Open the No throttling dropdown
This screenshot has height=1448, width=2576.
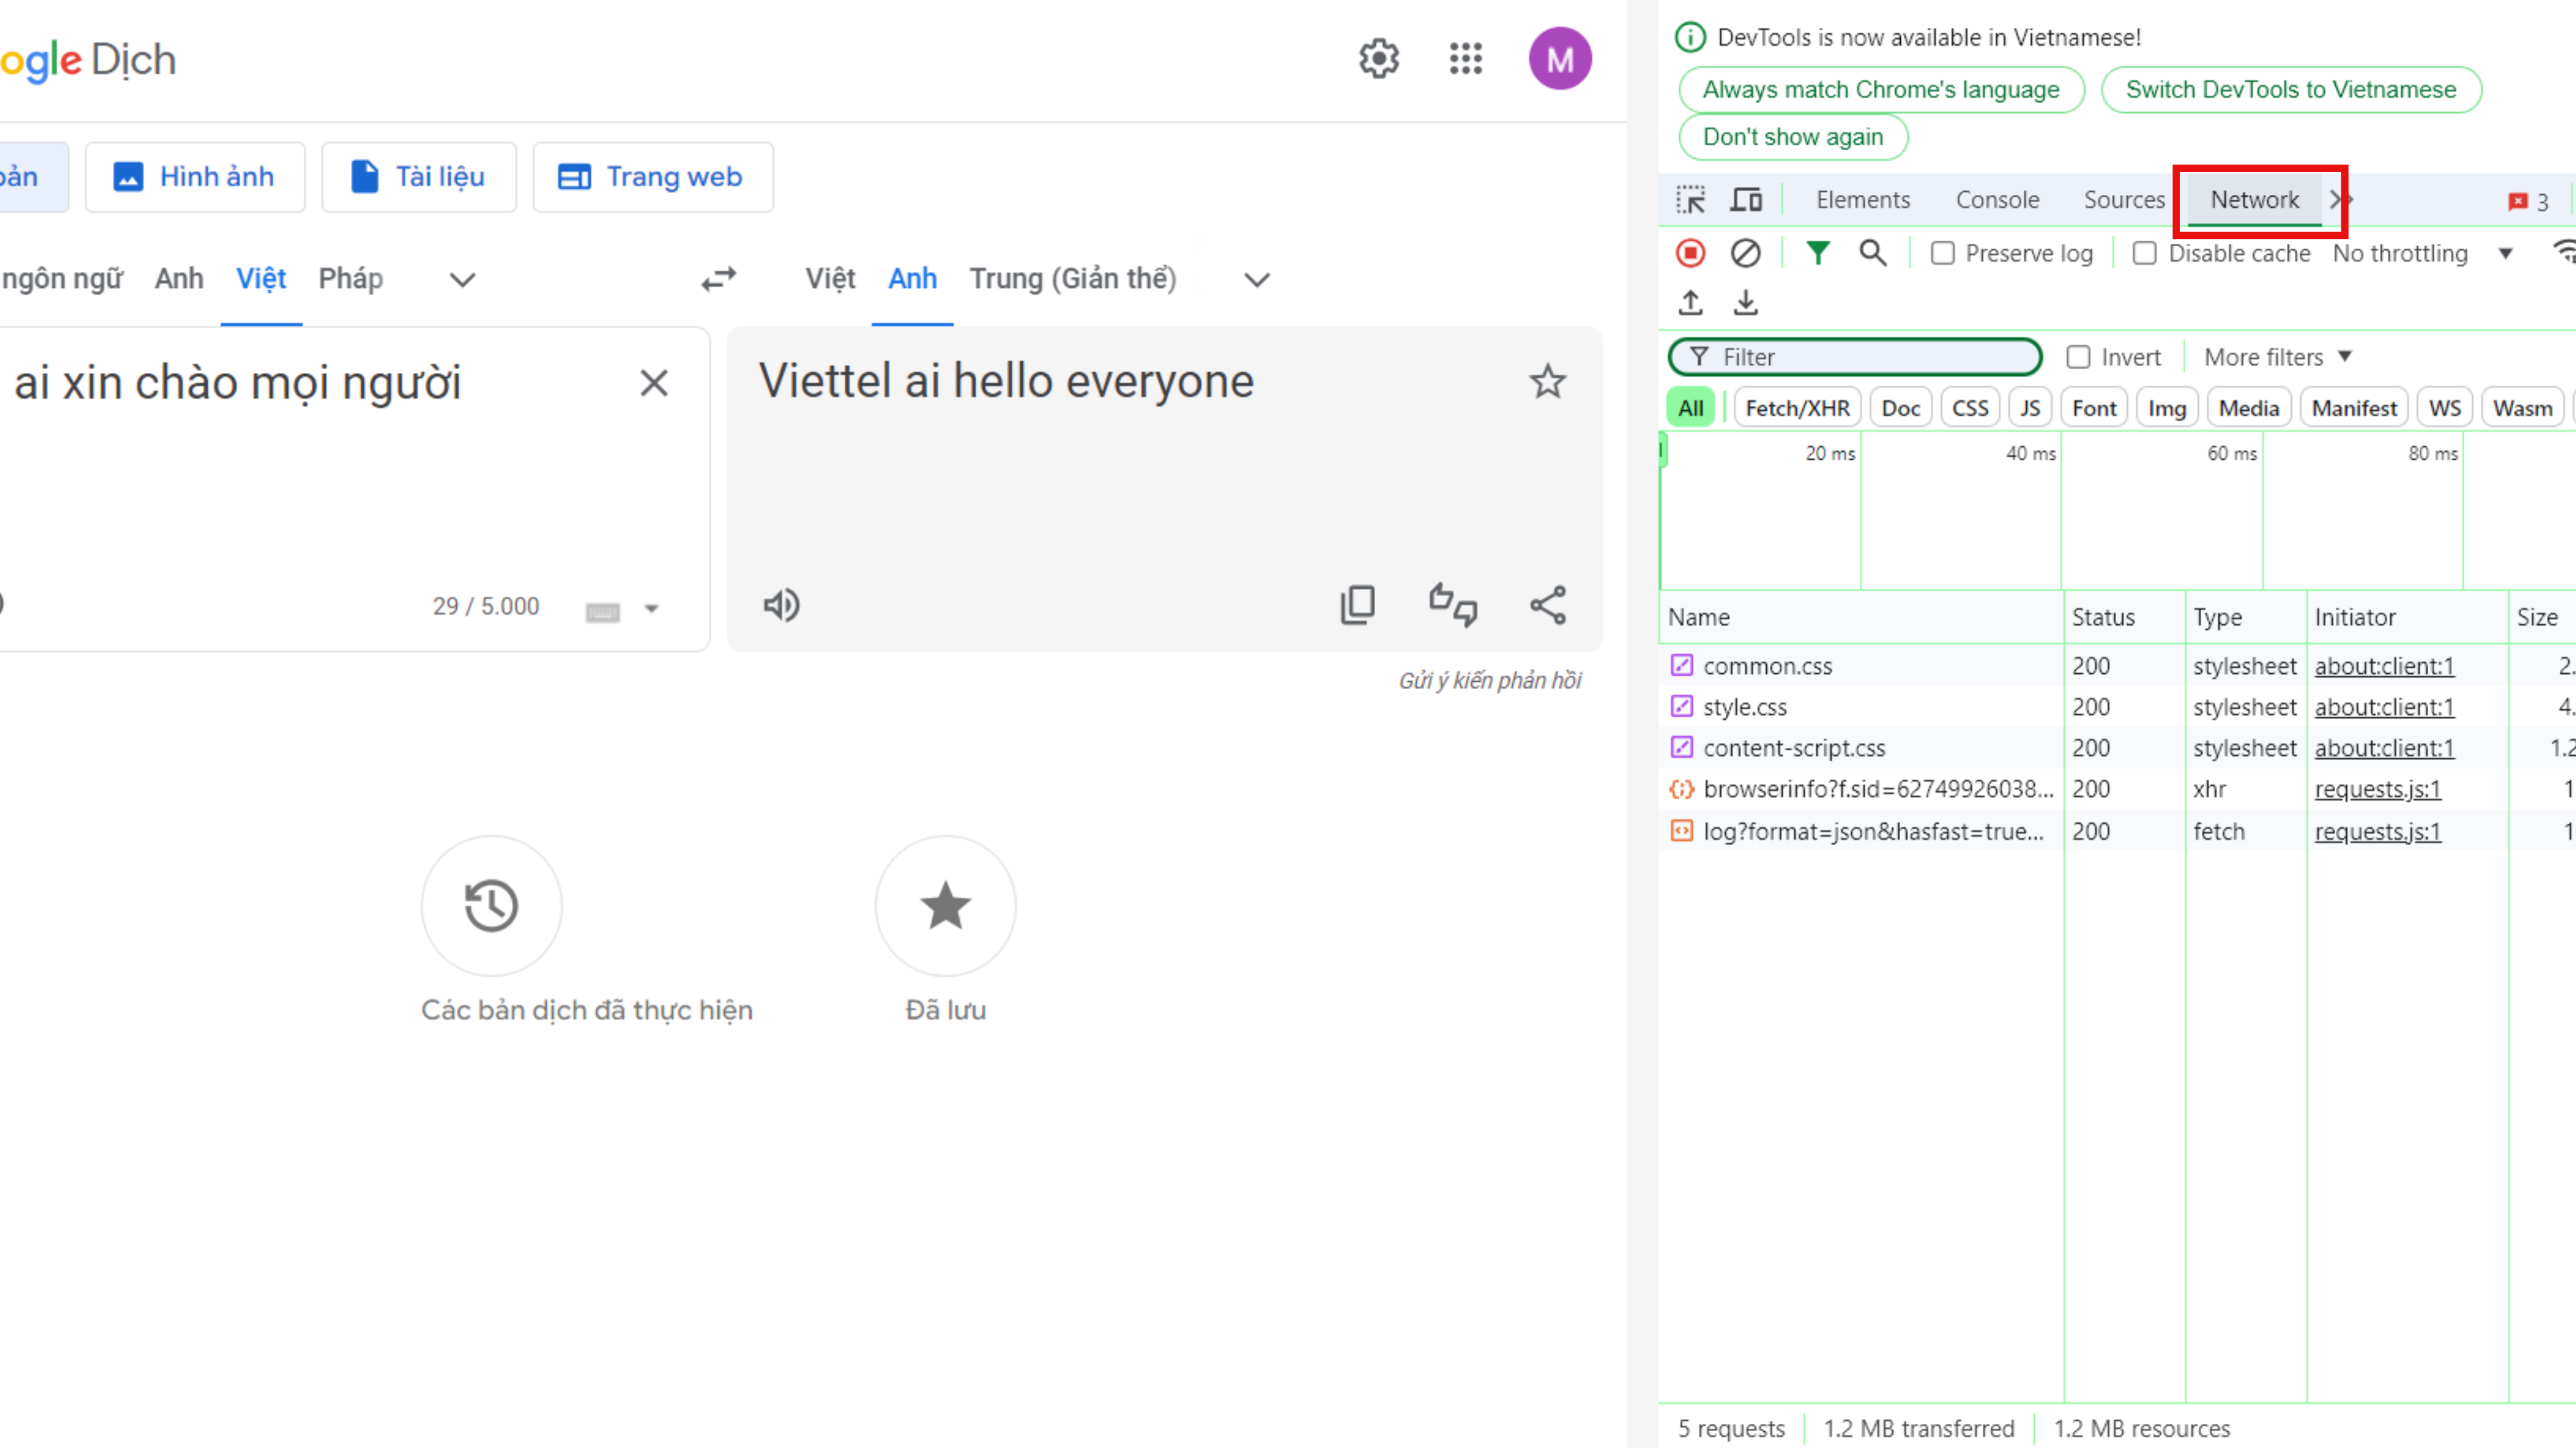pos(2422,254)
